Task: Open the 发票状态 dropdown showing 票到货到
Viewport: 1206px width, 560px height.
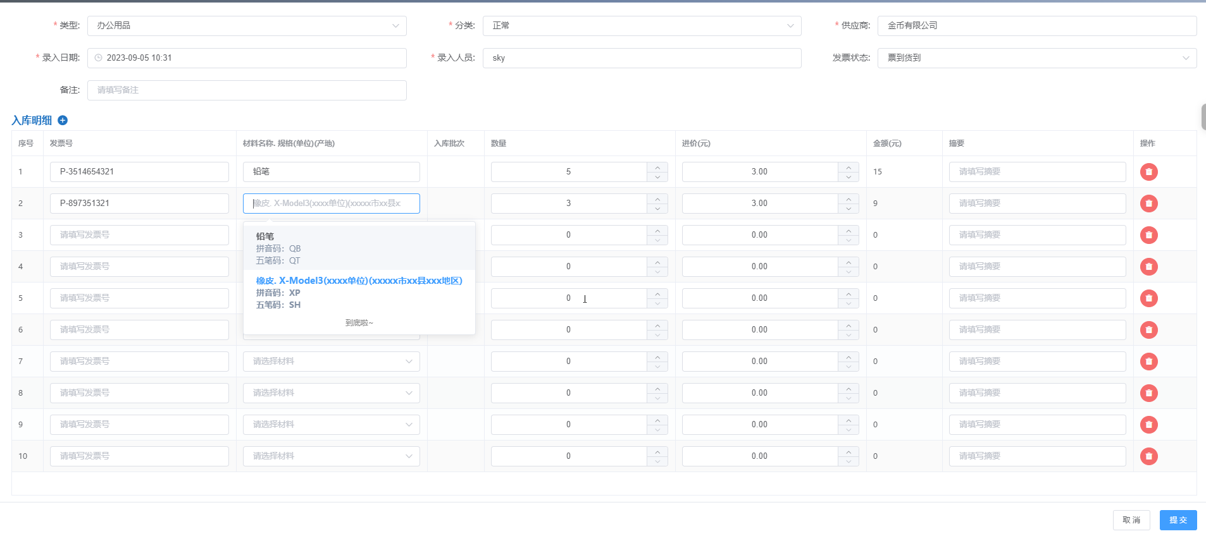Action: point(1036,58)
